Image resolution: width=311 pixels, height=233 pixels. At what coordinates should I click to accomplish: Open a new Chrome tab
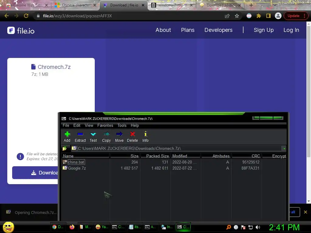(x=251, y=5)
